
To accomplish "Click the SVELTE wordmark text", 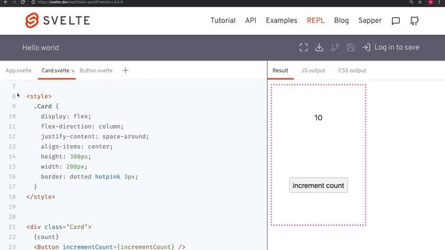I will point(67,20).
